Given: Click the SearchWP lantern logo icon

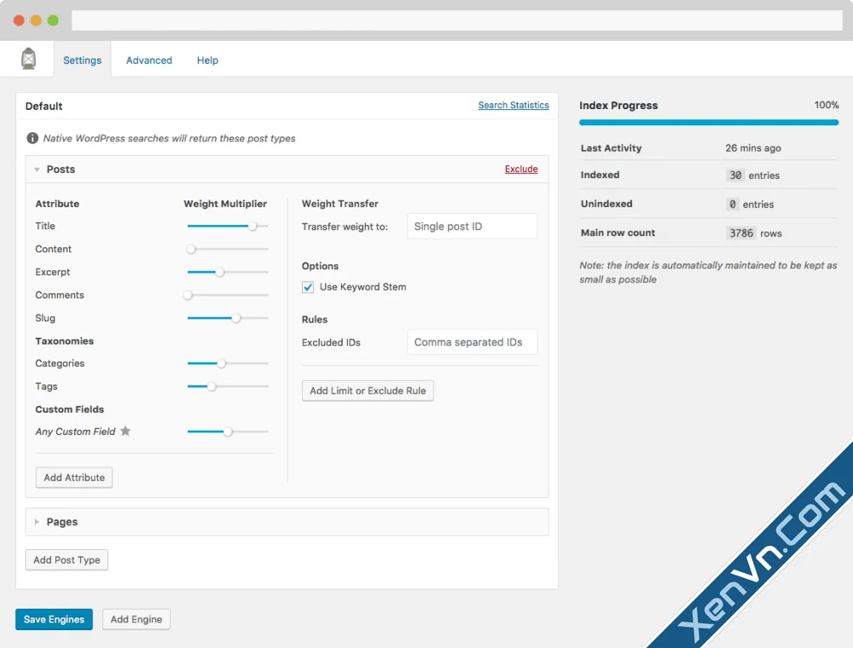Looking at the screenshot, I should pyautogui.click(x=28, y=56).
